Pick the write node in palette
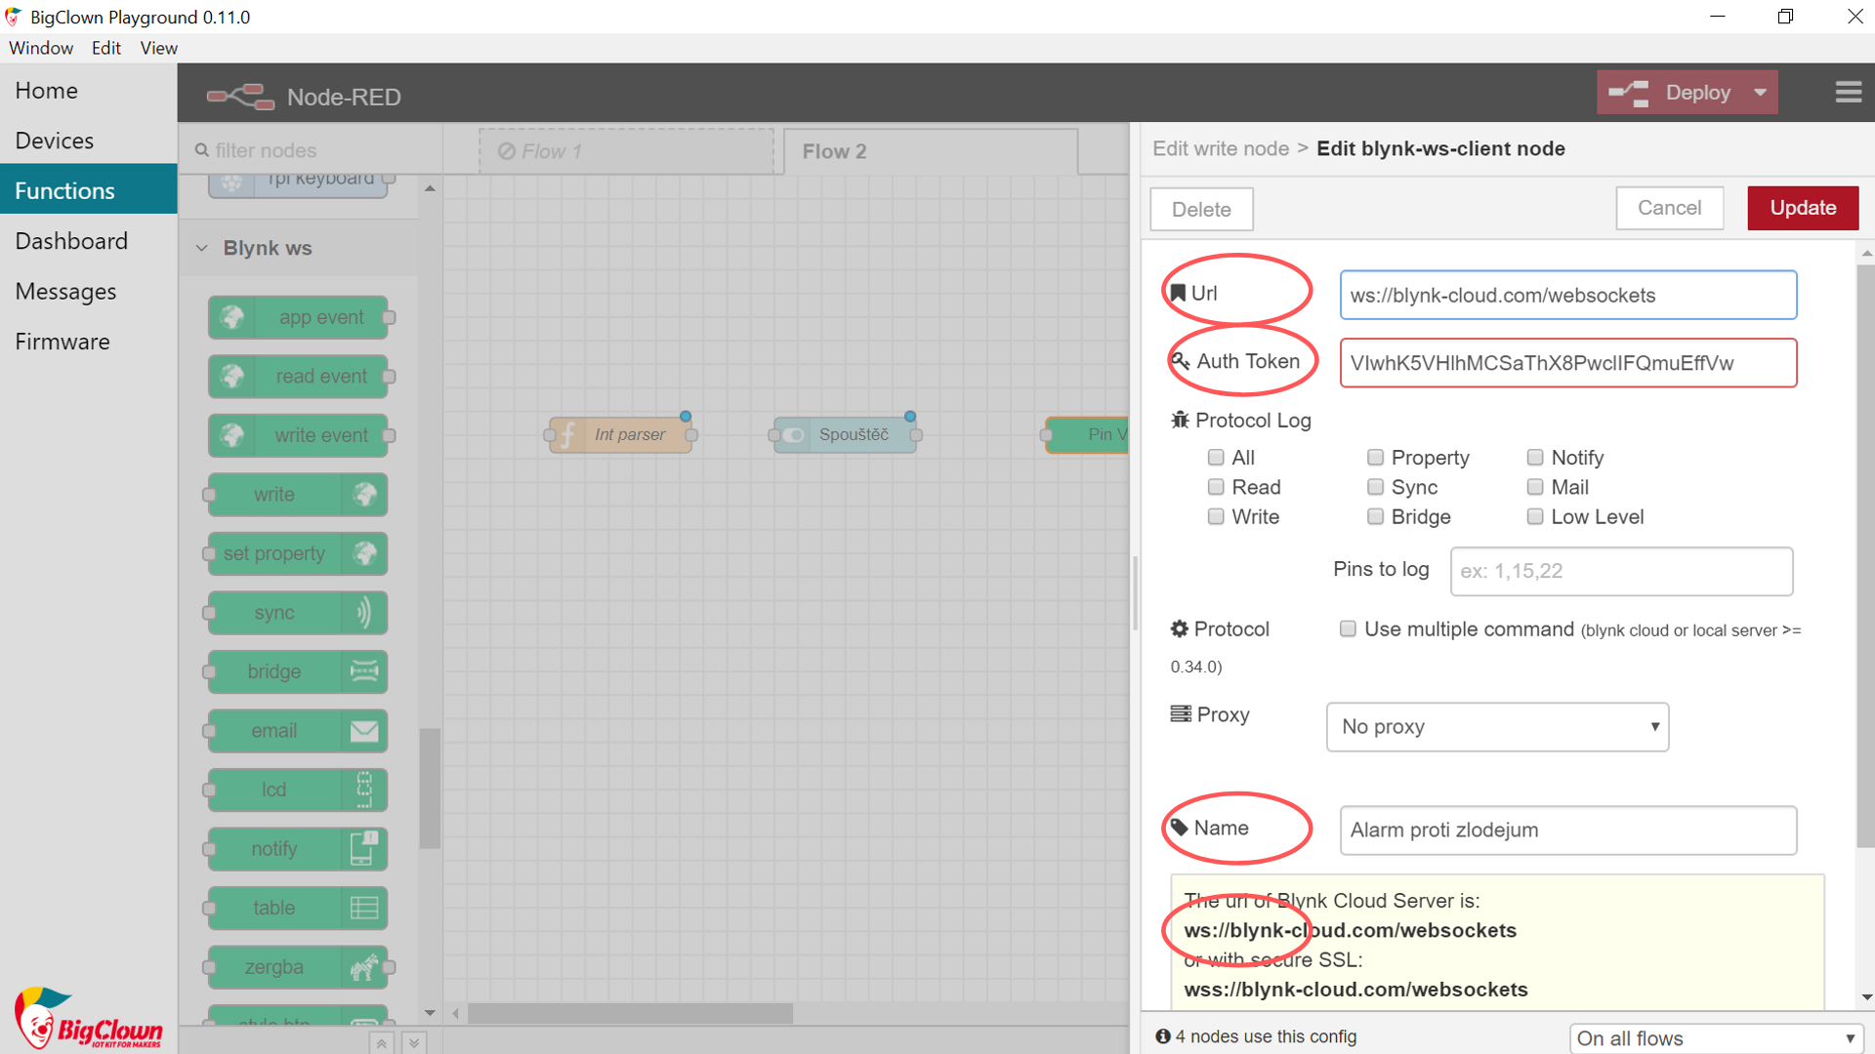 coord(298,495)
